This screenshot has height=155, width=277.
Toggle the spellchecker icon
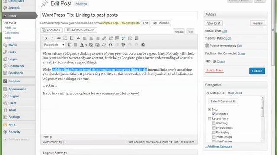coord(123,38)
